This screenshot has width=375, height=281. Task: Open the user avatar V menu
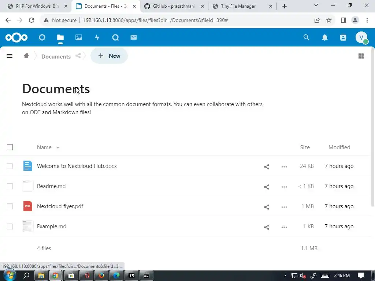[361, 38]
